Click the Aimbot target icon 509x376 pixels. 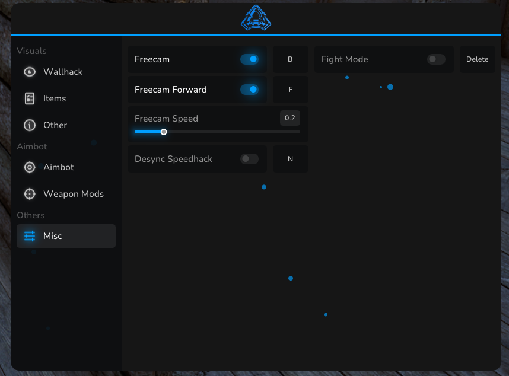point(30,167)
